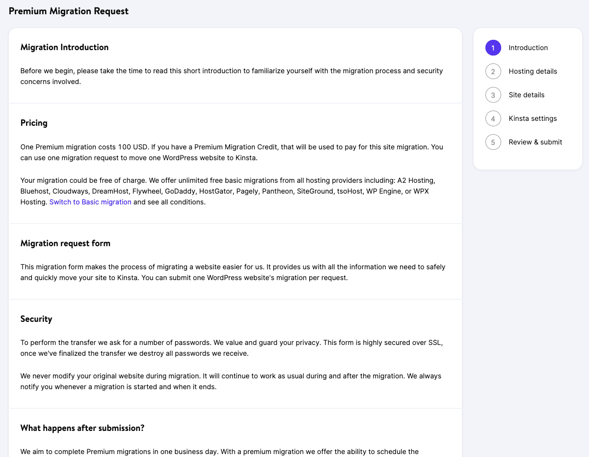Navigate to the Kinsta settings step
This screenshot has width=589, height=457.
click(x=533, y=118)
